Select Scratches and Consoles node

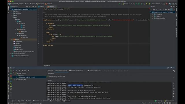pyautogui.click(x=20, y=56)
